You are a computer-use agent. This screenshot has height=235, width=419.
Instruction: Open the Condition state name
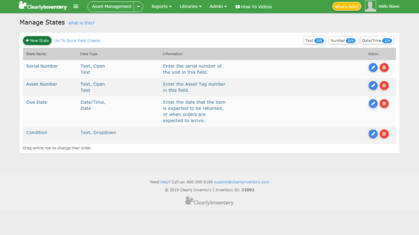pyautogui.click(x=36, y=133)
